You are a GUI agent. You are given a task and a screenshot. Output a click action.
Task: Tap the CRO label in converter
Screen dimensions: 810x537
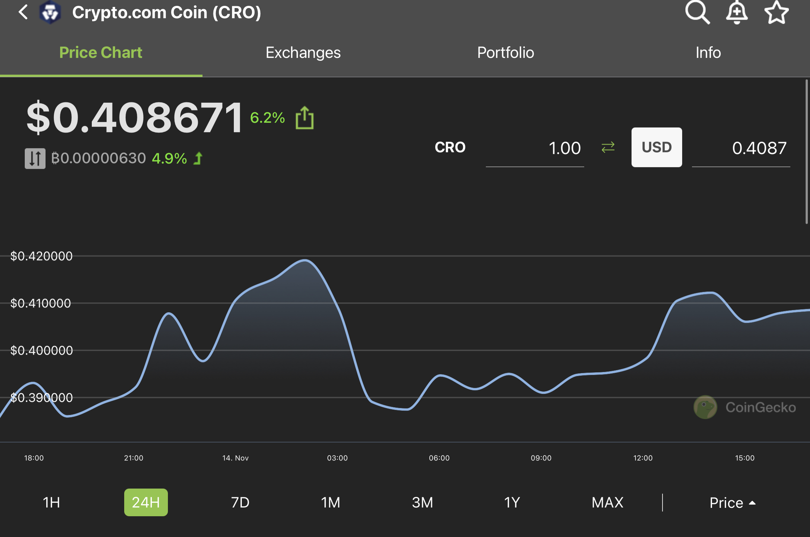(450, 147)
